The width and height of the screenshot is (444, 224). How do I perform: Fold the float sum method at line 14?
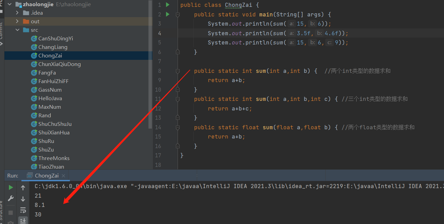[x=178, y=127]
